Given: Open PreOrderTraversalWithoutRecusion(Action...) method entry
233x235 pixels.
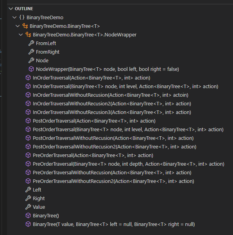Looking at the screenshot, I should (112, 173).
